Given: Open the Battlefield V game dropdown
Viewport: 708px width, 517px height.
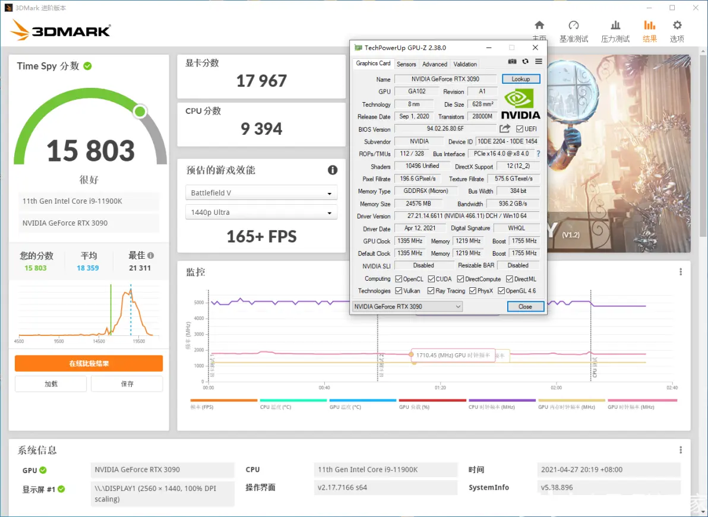Looking at the screenshot, I should 261,193.
